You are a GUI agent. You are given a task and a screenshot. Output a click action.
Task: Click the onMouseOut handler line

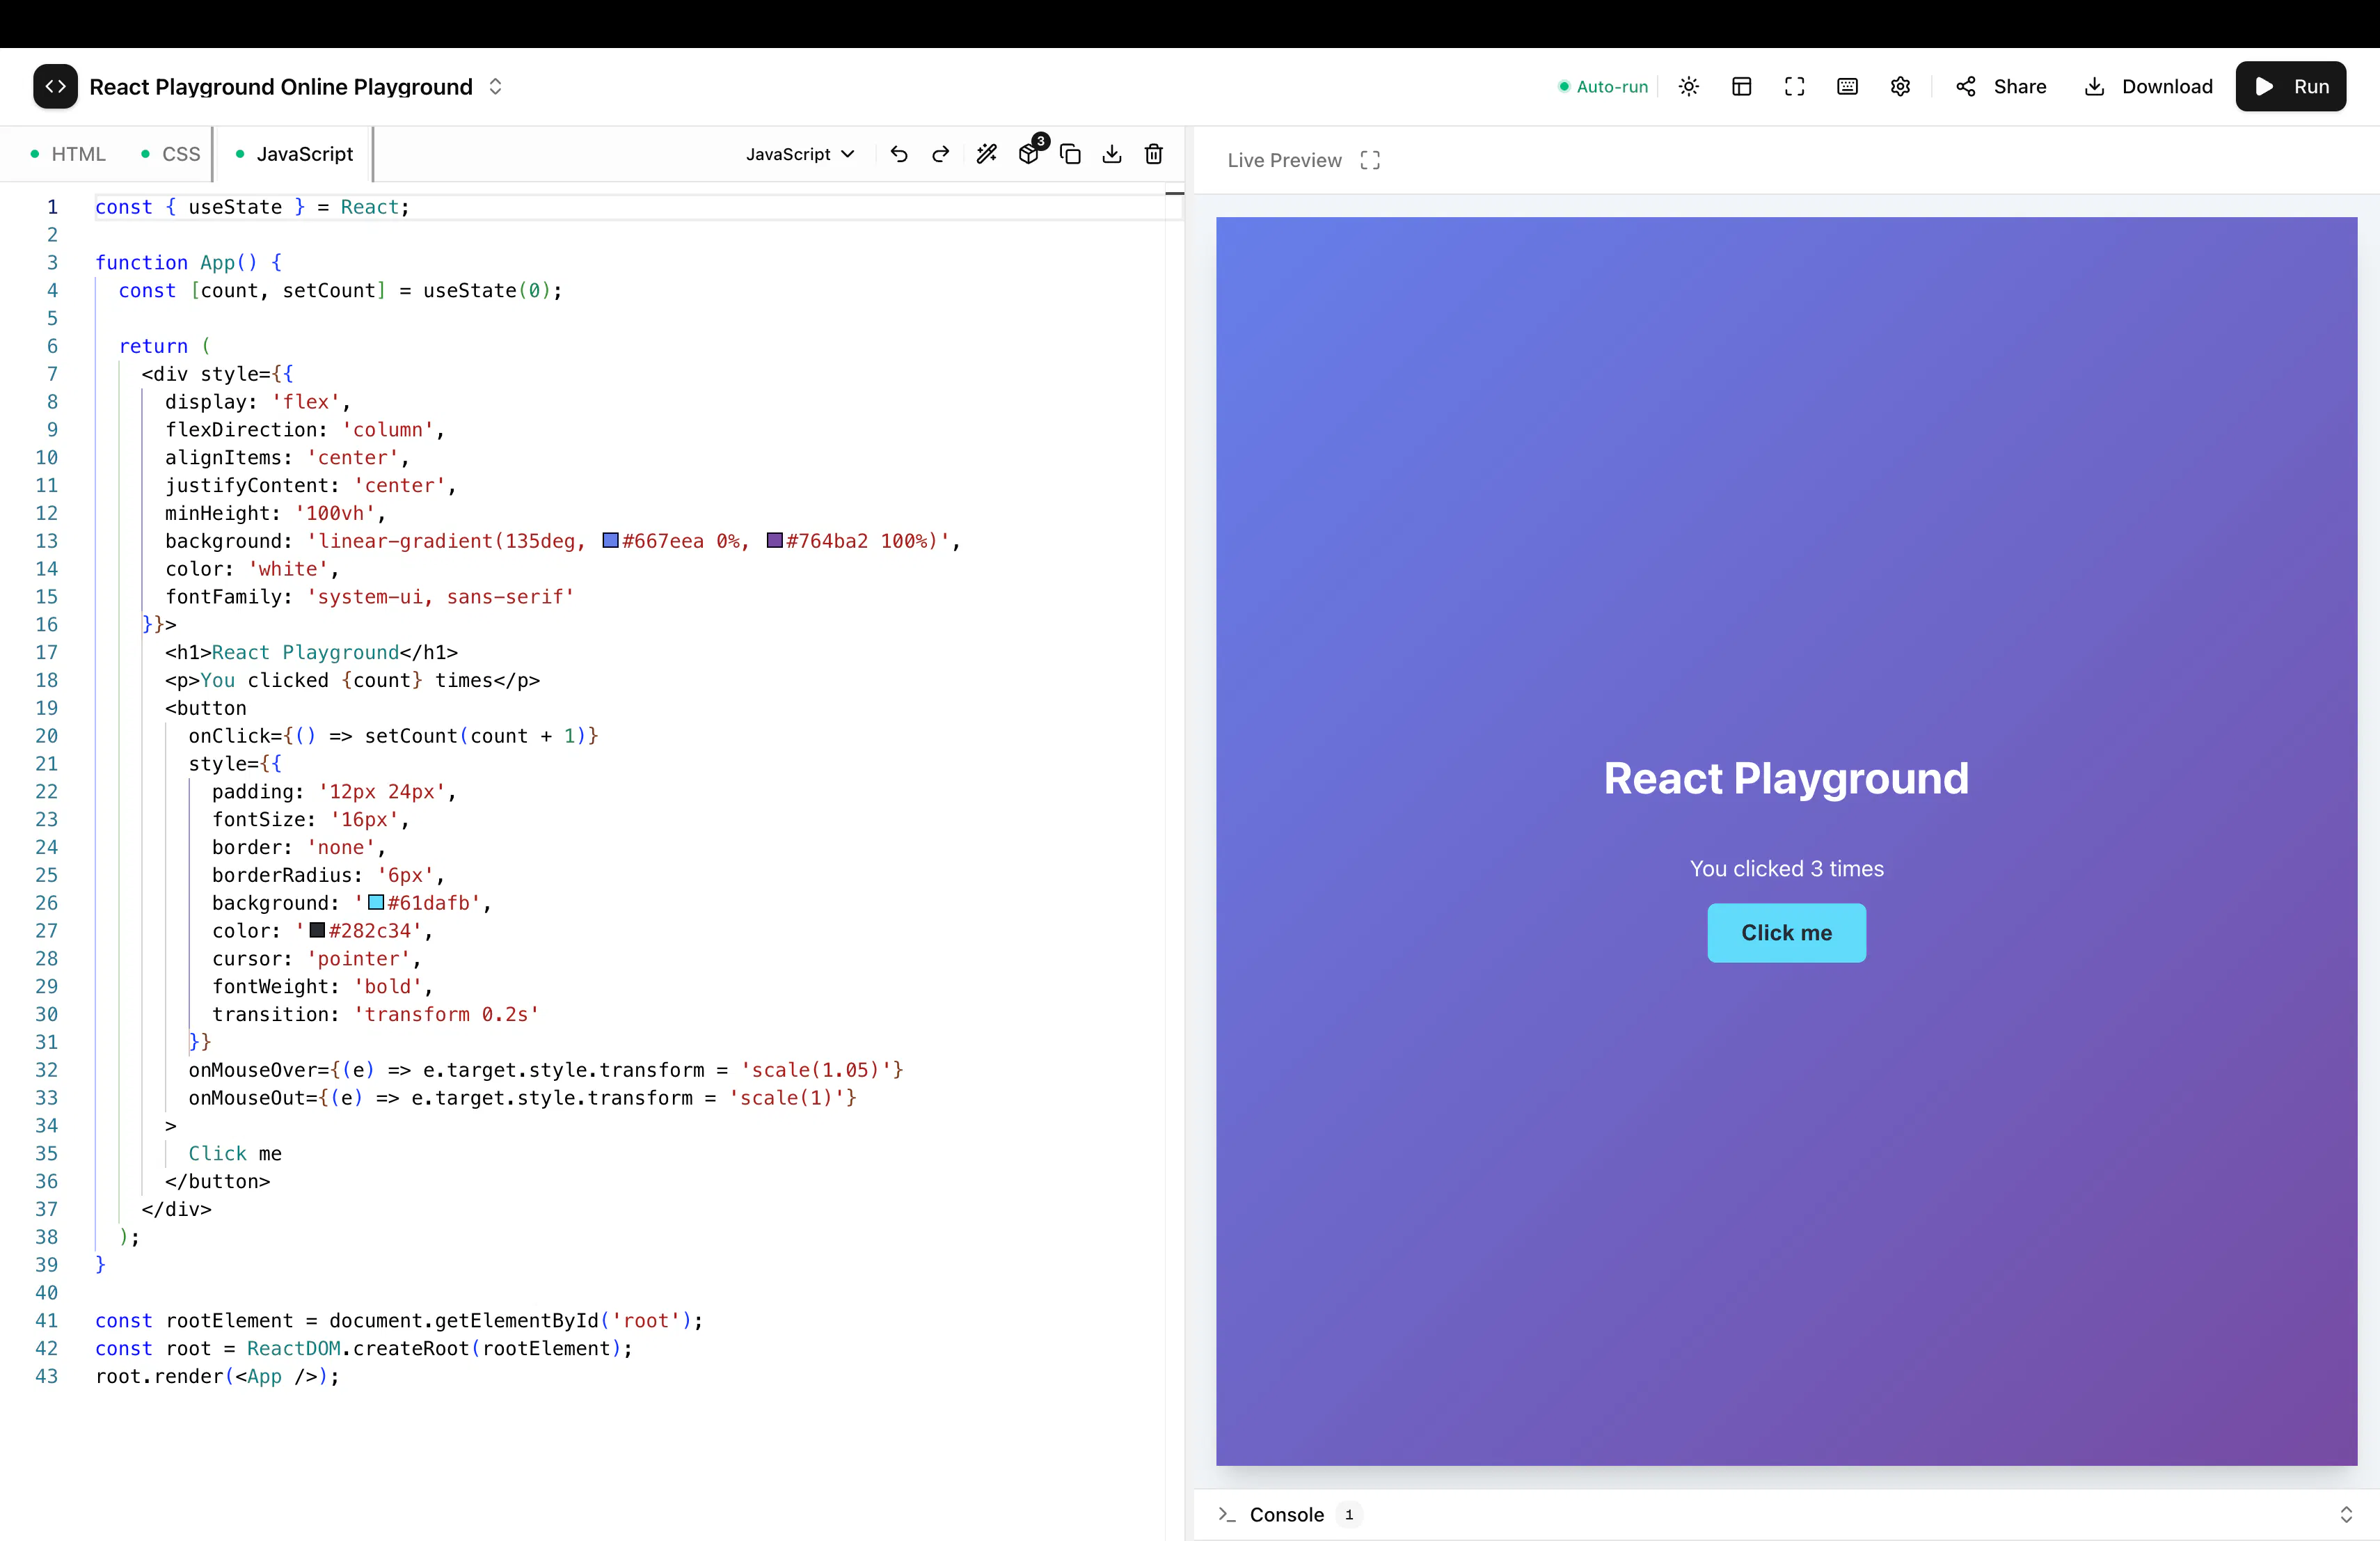tap(522, 1098)
